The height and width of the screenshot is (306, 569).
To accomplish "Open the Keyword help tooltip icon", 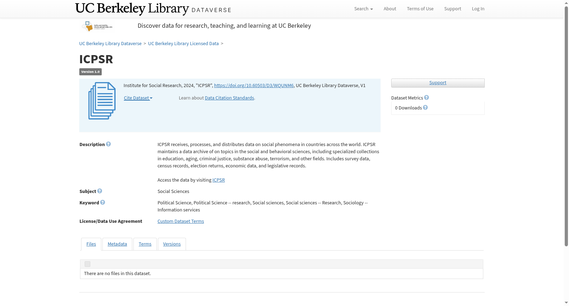I will 102,202.
